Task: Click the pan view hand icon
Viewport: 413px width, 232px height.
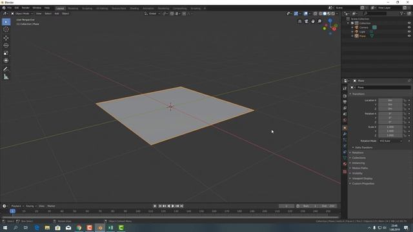Action: (313, 21)
